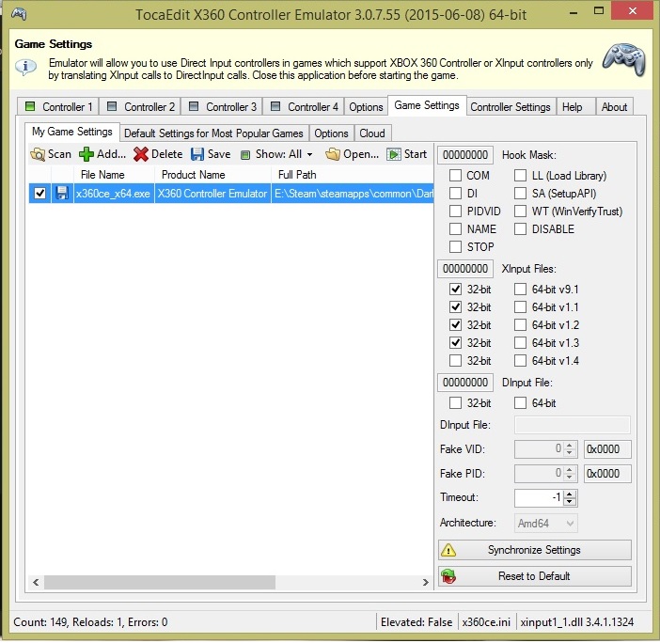The width and height of the screenshot is (660, 643).
Task: Click the Fake VID 0x0000 hex field
Action: pos(607,449)
